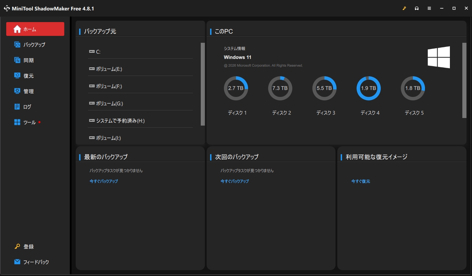Click the 利用可能な復元イメージ heading

coord(377,157)
